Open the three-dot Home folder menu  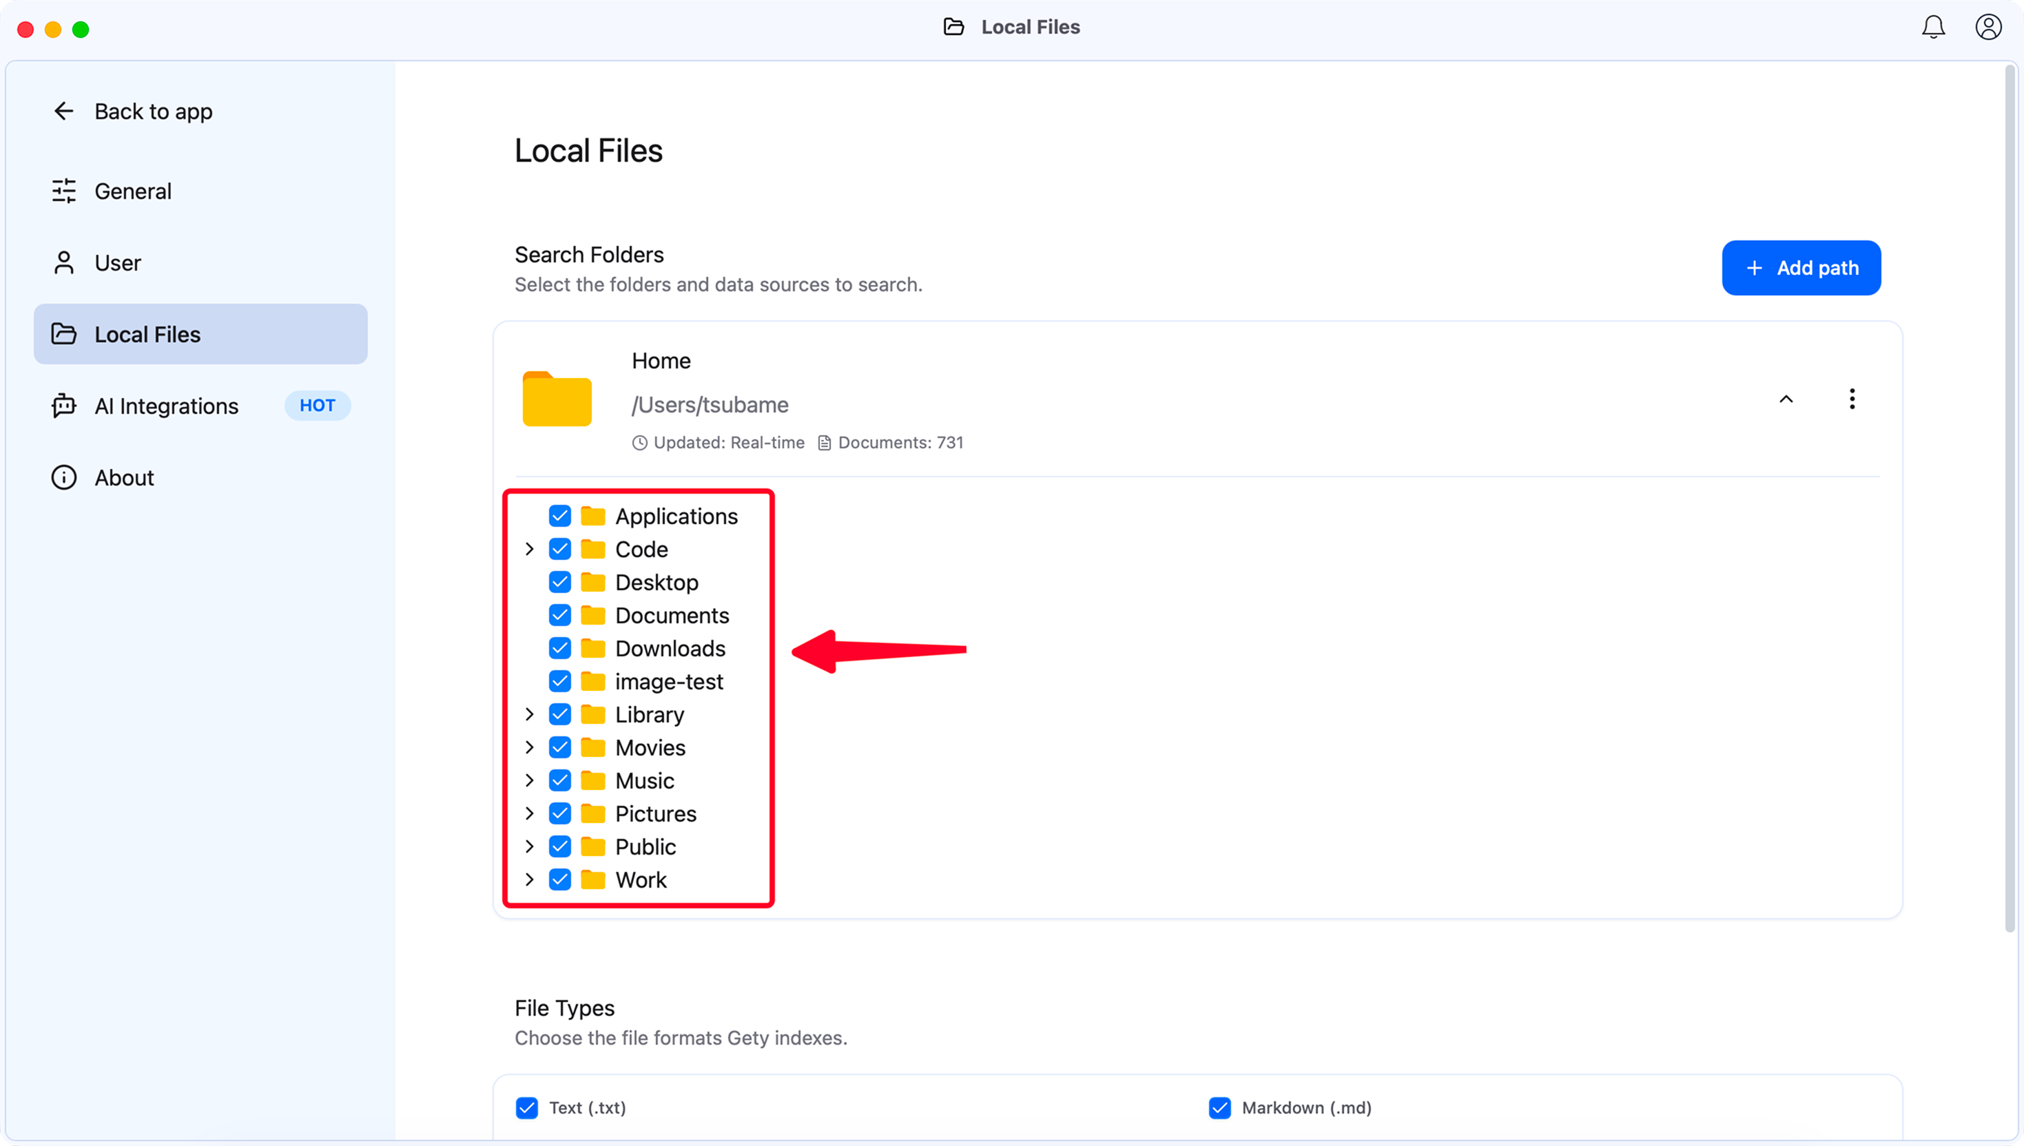coord(1852,399)
